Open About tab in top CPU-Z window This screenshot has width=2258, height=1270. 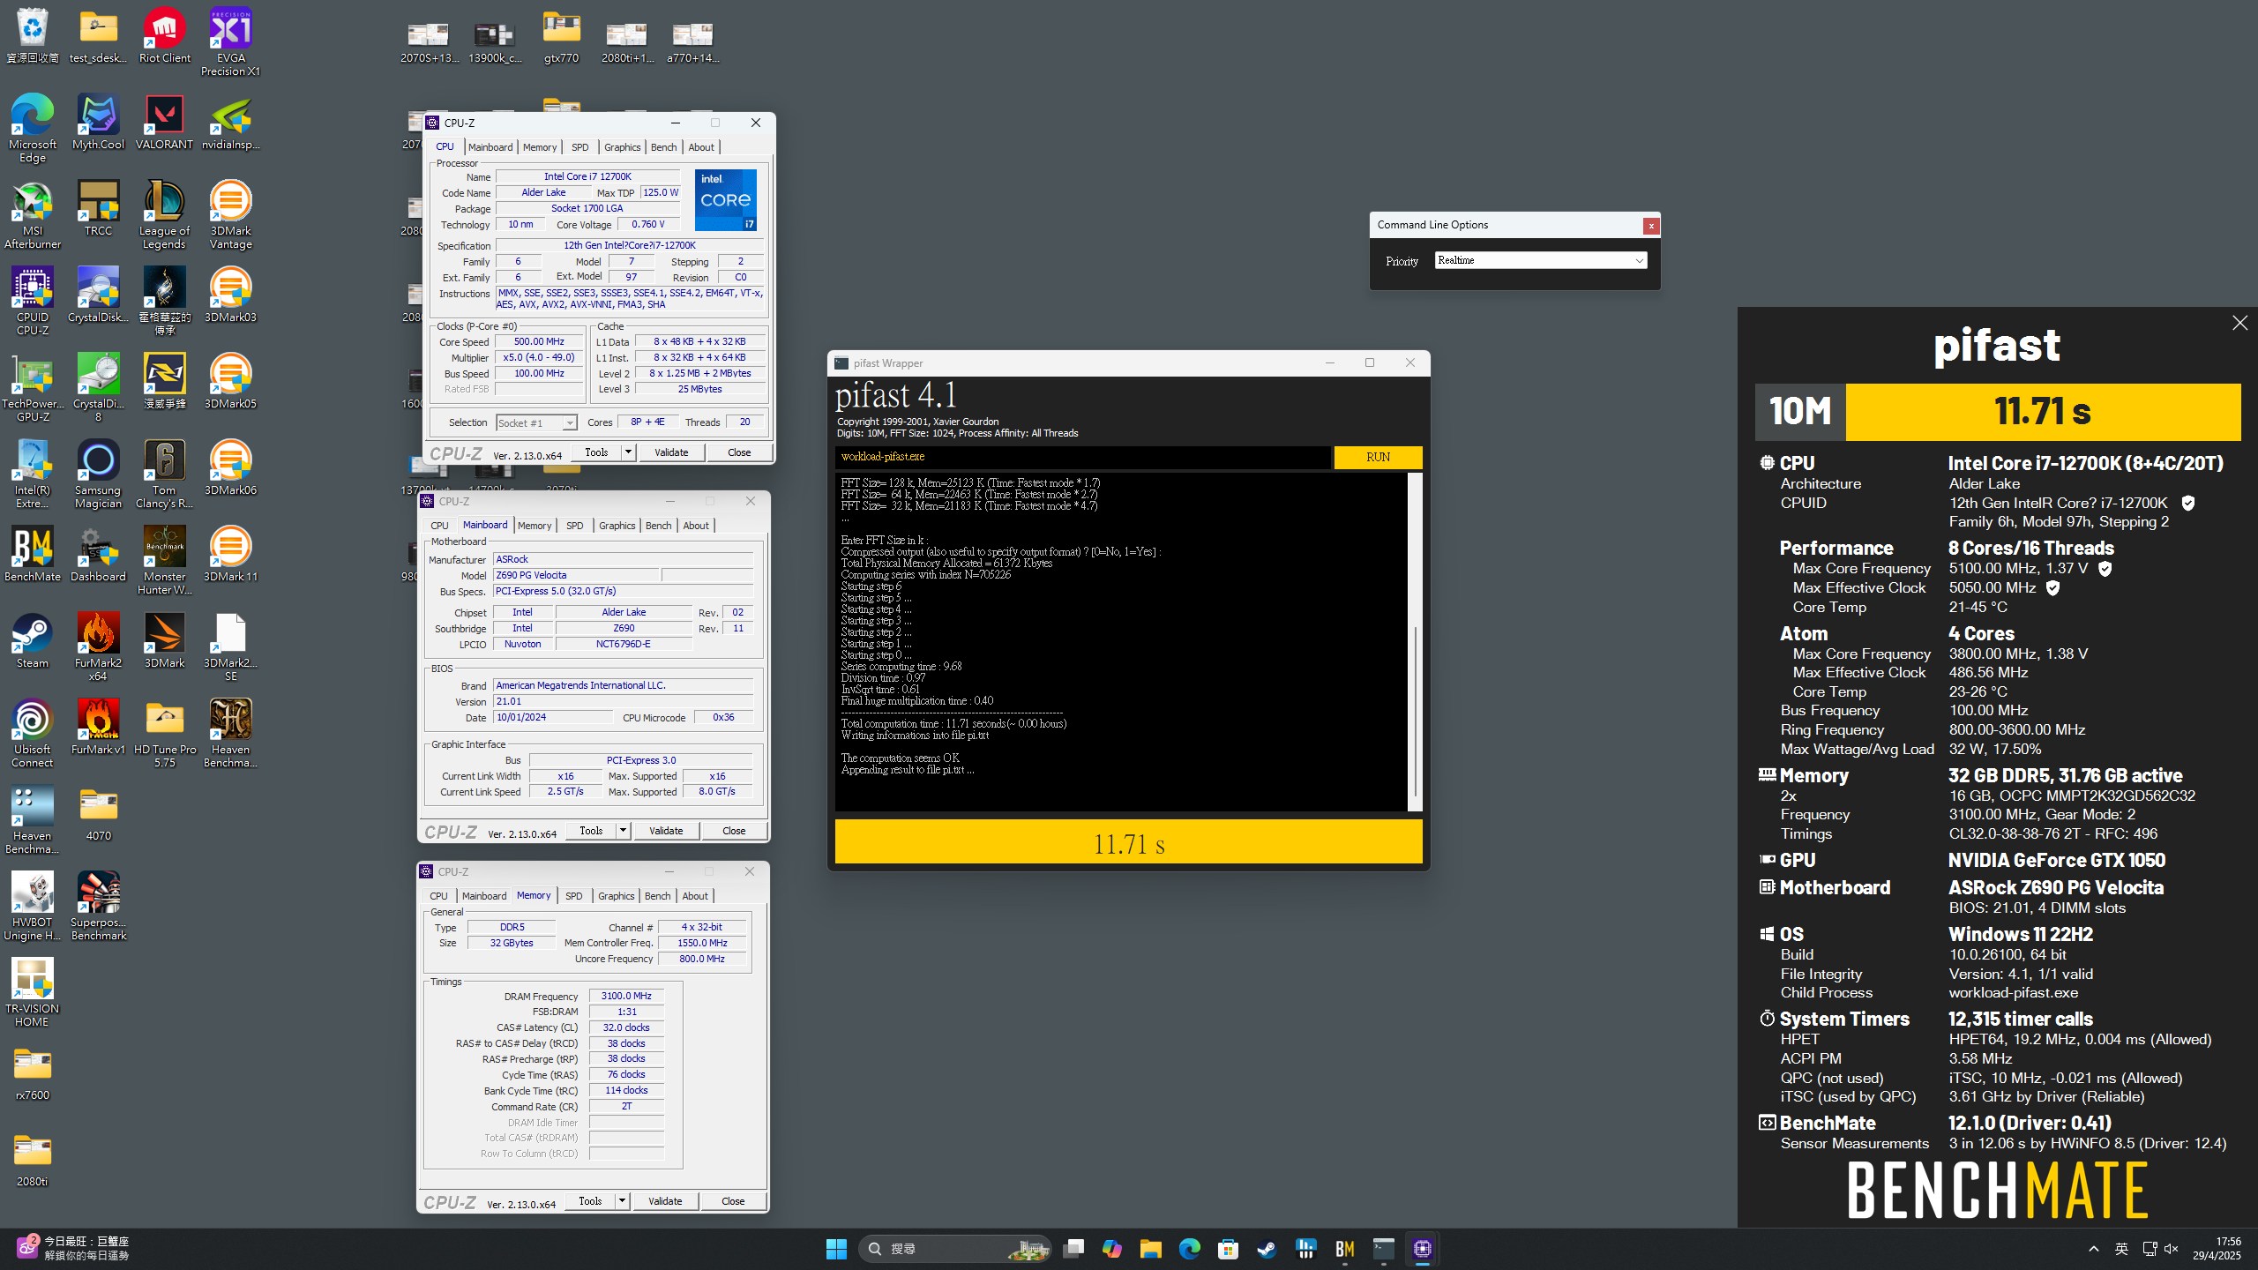click(x=701, y=147)
